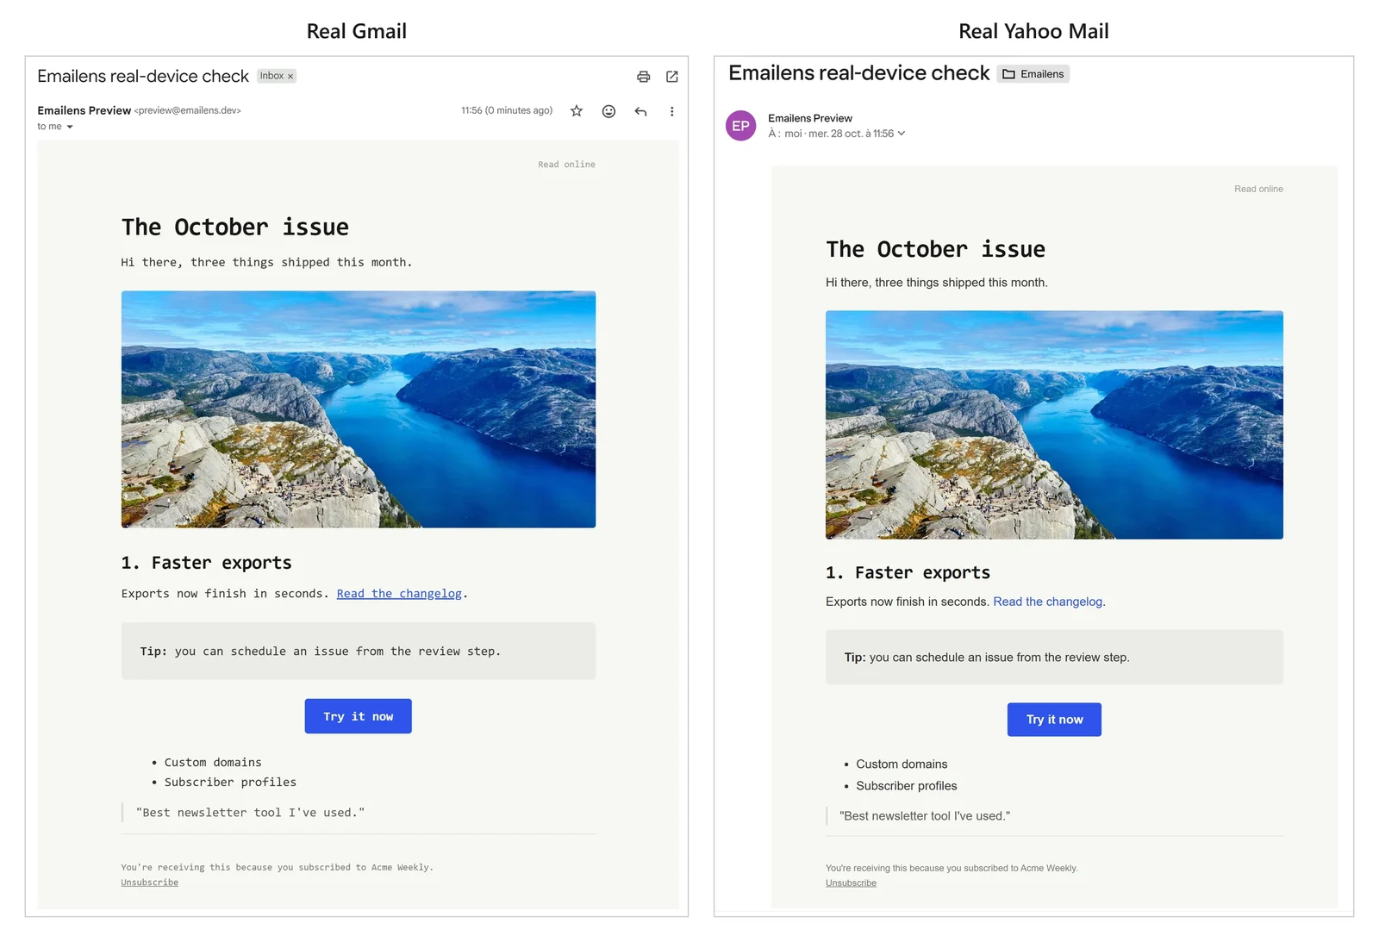
Task: Click the EP sender avatar in Yahoo Mail
Action: [x=740, y=126]
